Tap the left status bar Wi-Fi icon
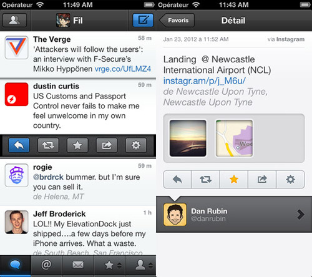The image size is (312, 277). pyautogui.click(x=39, y=4)
